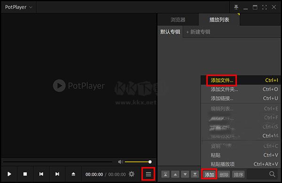Viewport: 282px width, 183px height.
Task: Create a new album via + 新建专辑
Action: tap(198, 32)
